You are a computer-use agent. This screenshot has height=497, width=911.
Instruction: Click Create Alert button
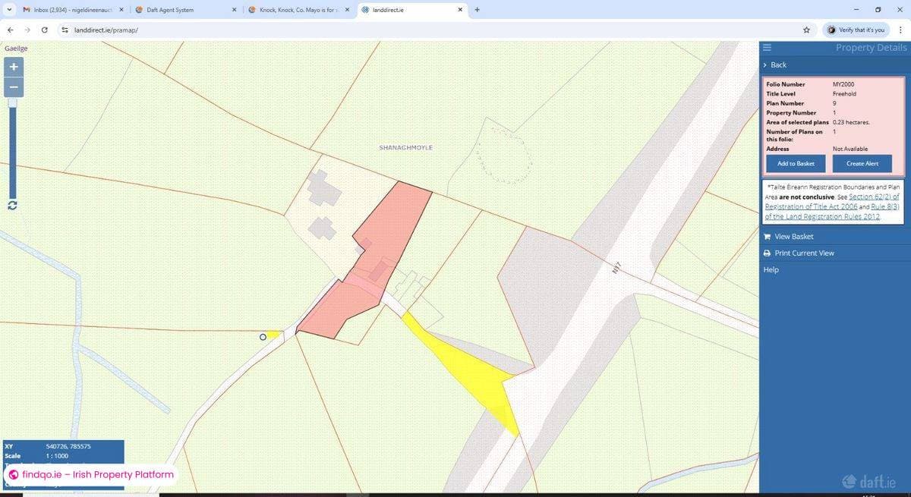pyautogui.click(x=862, y=163)
